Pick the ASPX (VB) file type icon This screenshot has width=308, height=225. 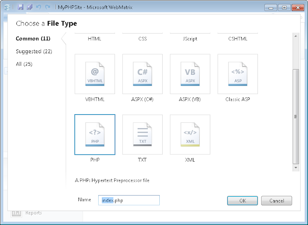pyautogui.click(x=190, y=74)
